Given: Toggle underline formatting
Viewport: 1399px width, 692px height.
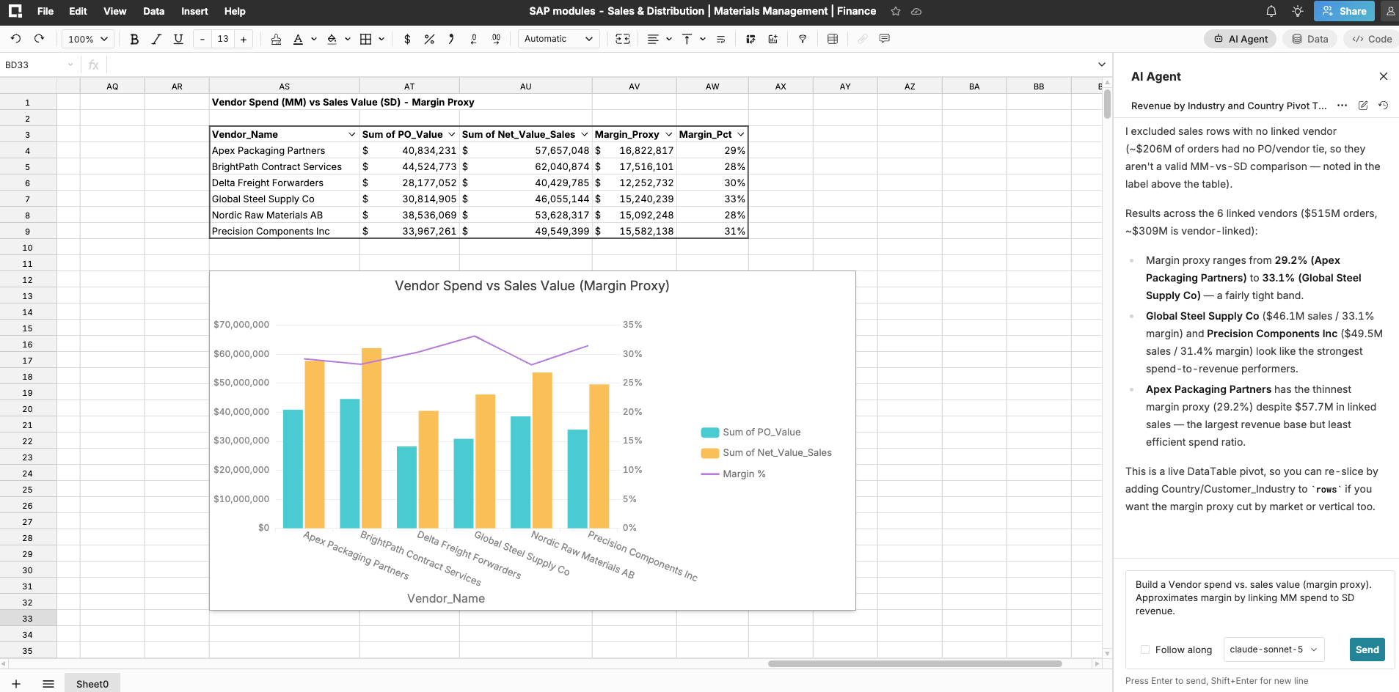Looking at the screenshot, I should tap(178, 39).
